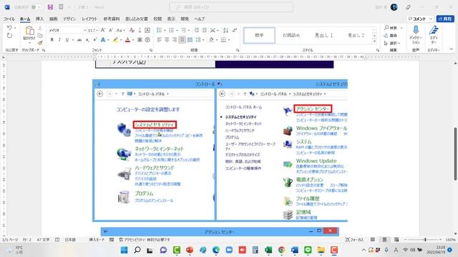The height and width of the screenshot is (257, 458).
Task: Increase paragraph indent
Action: coord(204,30)
